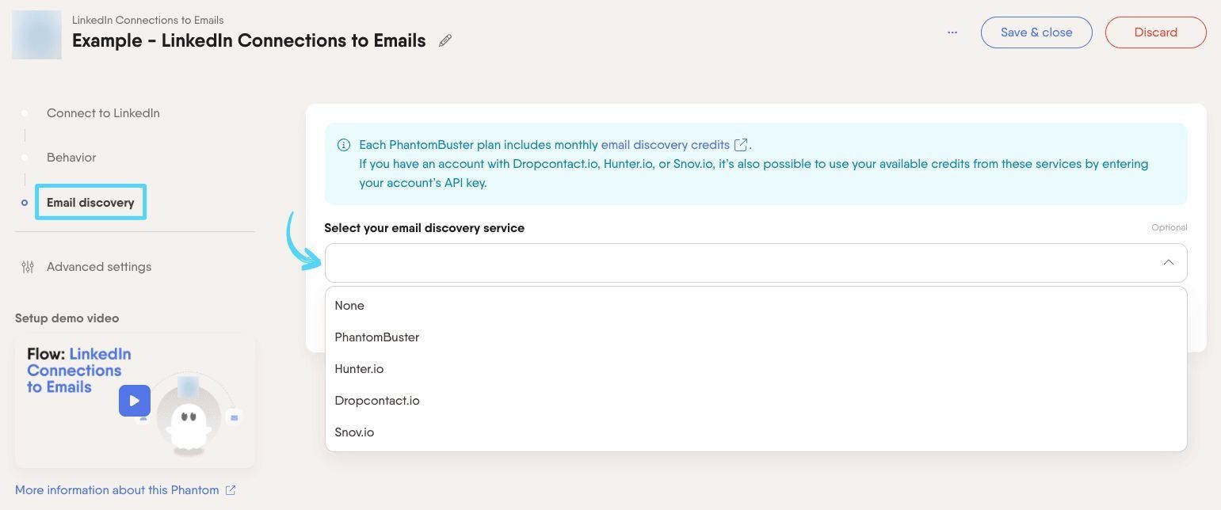Select PhantomBuster as the email discovery service

[756, 337]
